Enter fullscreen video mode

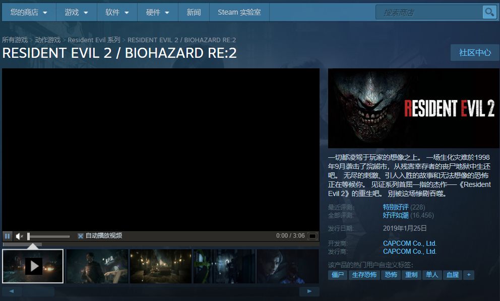[x=312, y=236]
